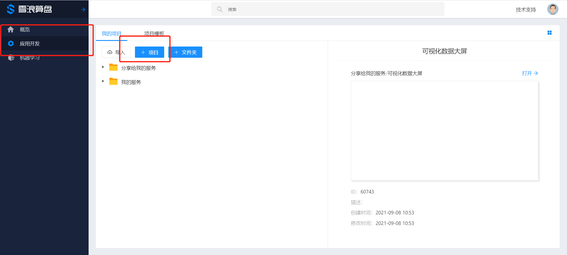This screenshot has height=255, width=567.
Task: Click the 技术支持 link
Action: (x=526, y=10)
